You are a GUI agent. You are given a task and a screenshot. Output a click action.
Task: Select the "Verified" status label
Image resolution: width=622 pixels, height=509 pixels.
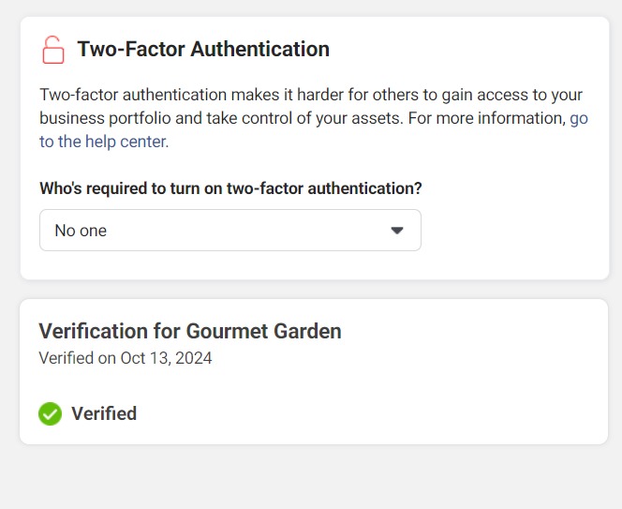[x=104, y=413]
